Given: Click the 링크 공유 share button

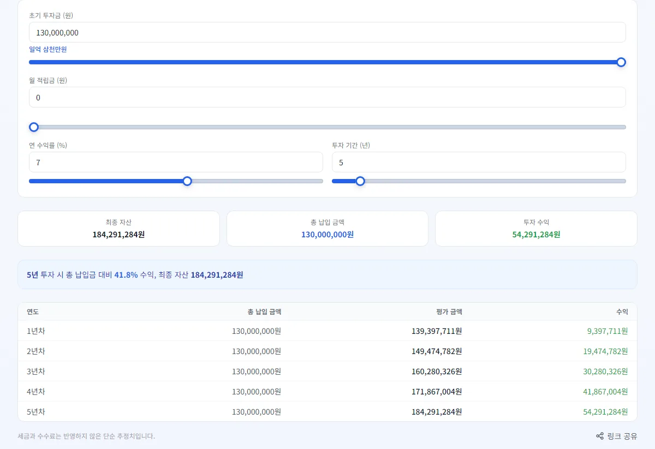Looking at the screenshot, I should (616, 436).
